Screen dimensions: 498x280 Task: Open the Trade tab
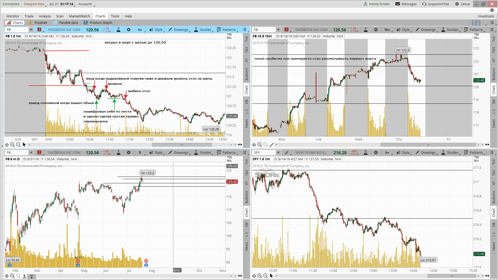coord(29,16)
